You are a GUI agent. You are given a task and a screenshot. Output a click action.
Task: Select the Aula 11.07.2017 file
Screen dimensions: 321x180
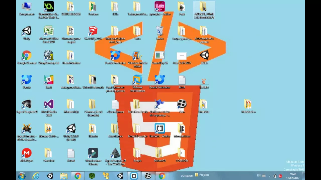click(x=182, y=57)
